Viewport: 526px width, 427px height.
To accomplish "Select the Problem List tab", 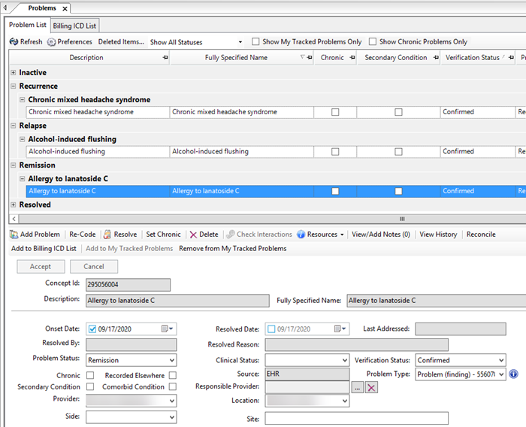I will click(x=28, y=25).
